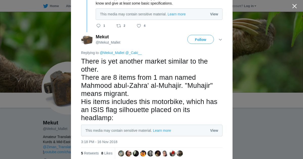303x159 pixels.
Task: Click the tweet timestamp 3:18 PM - 16 Nov 2018
Action: coord(99,142)
